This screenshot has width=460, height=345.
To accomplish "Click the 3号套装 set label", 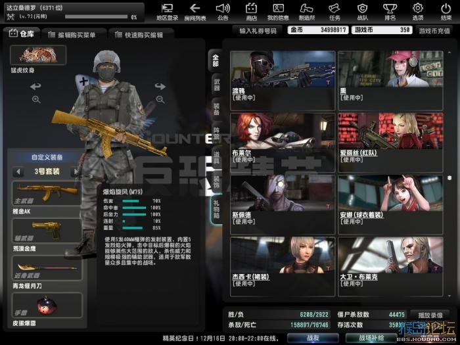I will (47, 172).
